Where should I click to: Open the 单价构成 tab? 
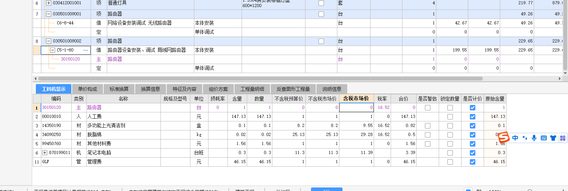pyautogui.click(x=88, y=89)
